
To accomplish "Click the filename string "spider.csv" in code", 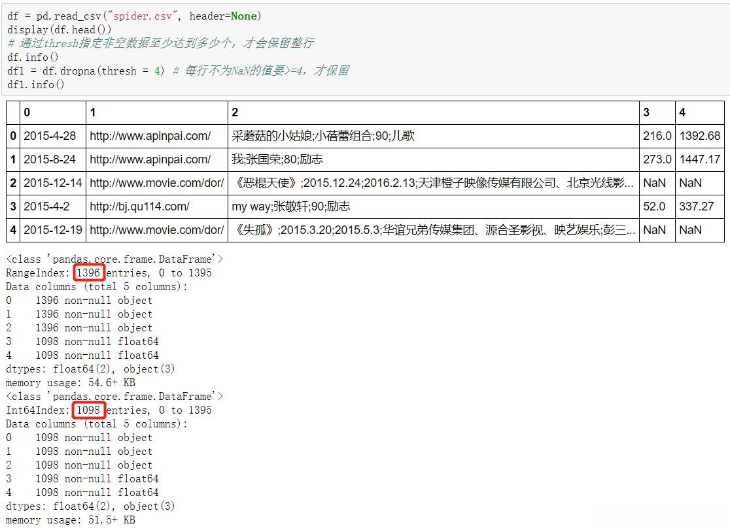I will click(x=143, y=16).
